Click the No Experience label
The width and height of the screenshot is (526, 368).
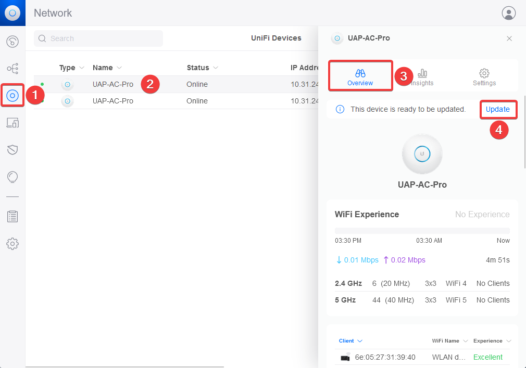click(x=482, y=214)
